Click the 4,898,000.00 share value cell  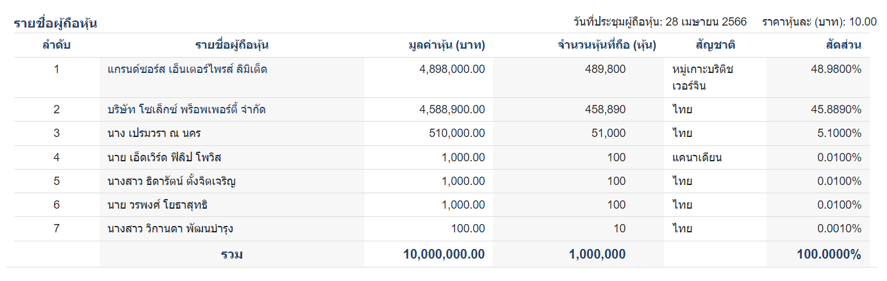[452, 69]
